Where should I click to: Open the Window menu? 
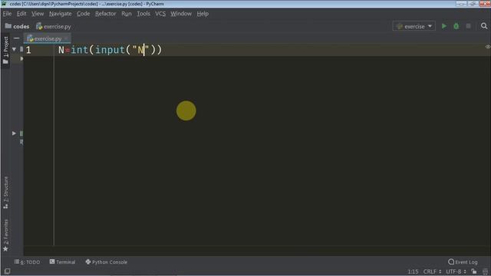pyautogui.click(x=181, y=14)
